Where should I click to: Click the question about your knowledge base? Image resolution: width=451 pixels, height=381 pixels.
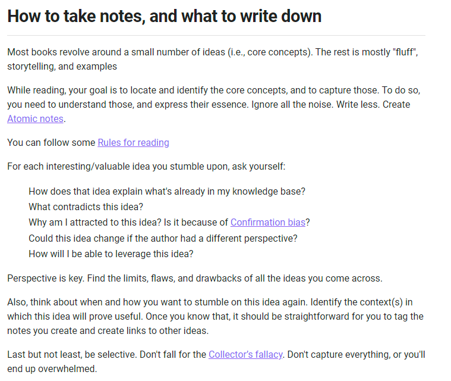[x=166, y=191]
